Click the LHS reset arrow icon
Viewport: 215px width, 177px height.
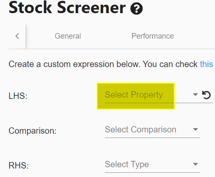[x=207, y=95]
